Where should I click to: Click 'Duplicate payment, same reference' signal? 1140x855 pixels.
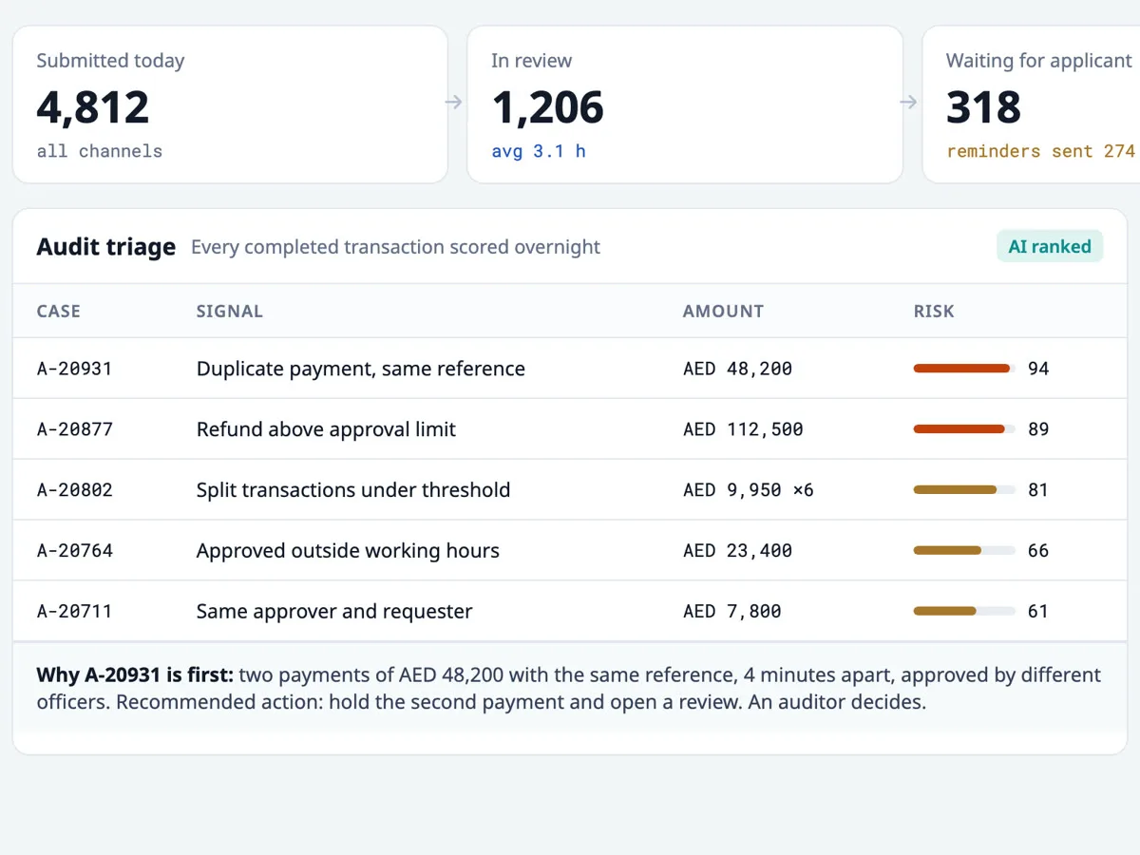[x=360, y=369]
